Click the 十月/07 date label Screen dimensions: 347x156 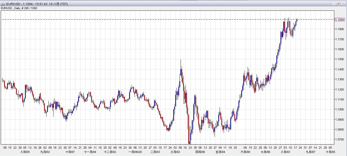pos(70,152)
